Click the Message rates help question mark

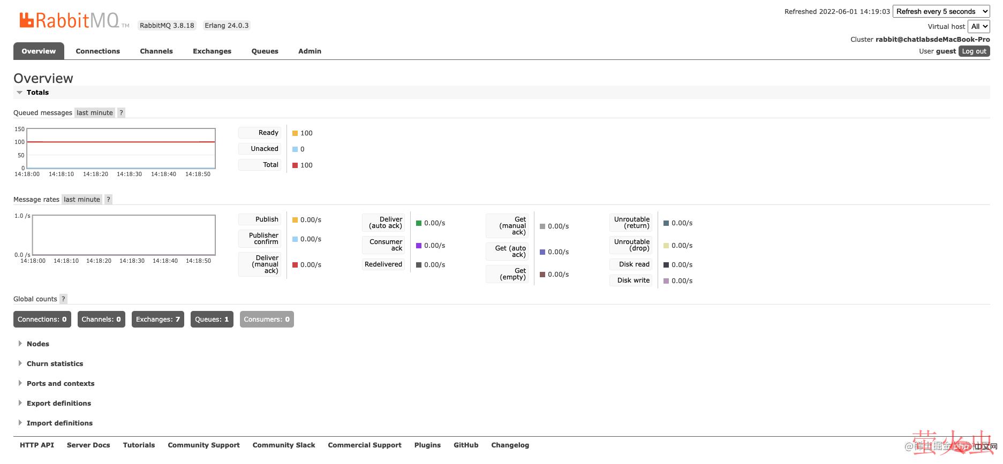click(x=108, y=200)
